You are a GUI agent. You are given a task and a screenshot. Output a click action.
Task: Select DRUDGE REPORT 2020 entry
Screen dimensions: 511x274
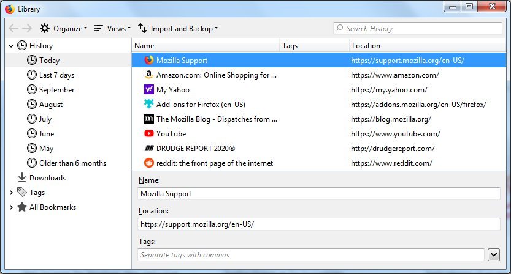click(x=319, y=149)
